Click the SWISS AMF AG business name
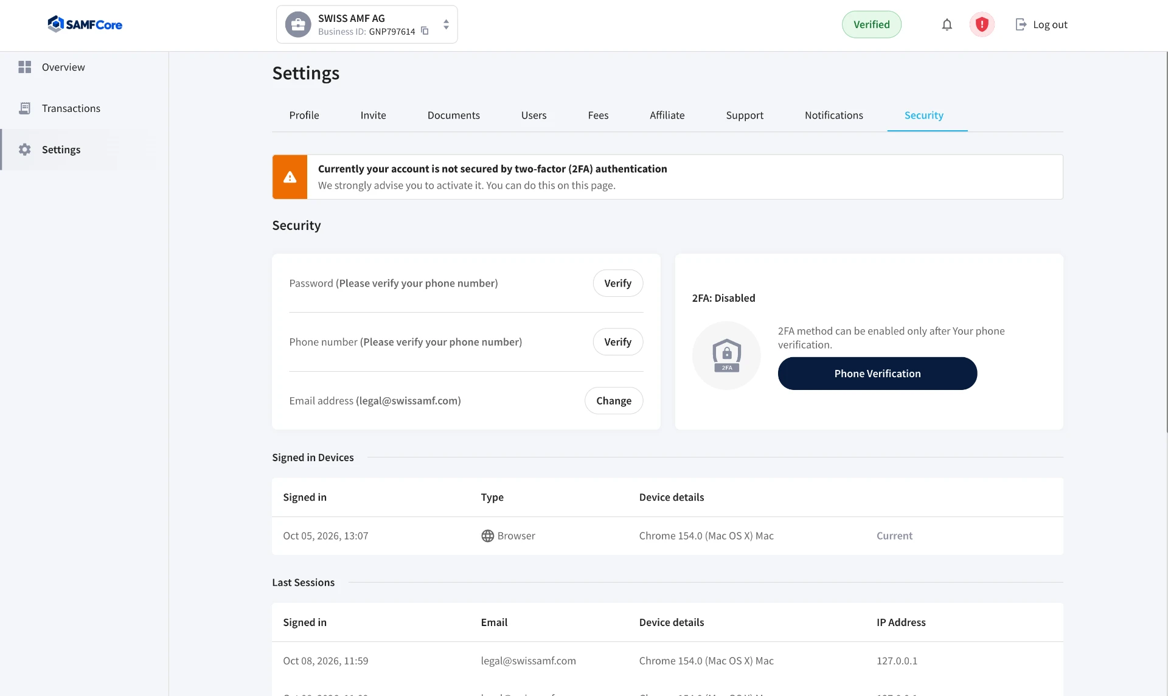The height and width of the screenshot is (696, 1168). pyautogui.click(x=351, y=18)
